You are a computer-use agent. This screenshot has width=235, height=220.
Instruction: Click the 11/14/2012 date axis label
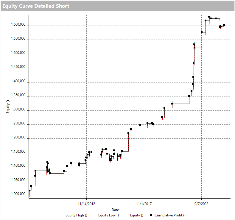(86, 204)
